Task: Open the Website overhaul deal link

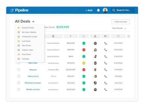Action: click(33, 89)
